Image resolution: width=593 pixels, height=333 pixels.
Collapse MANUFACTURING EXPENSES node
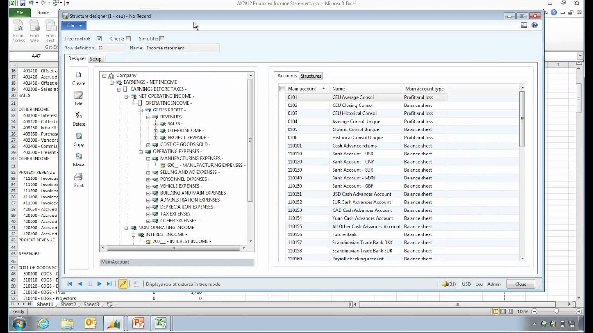pos(148,159)
